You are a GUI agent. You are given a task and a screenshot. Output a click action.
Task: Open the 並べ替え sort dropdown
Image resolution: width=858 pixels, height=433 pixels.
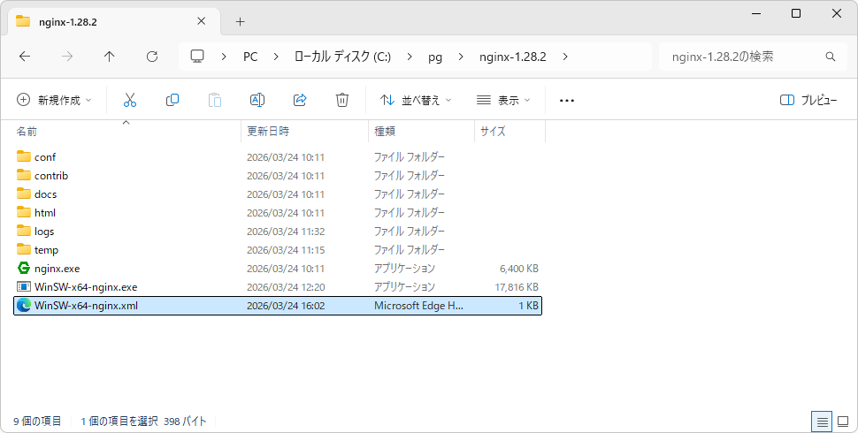click(x=417, y=100)
